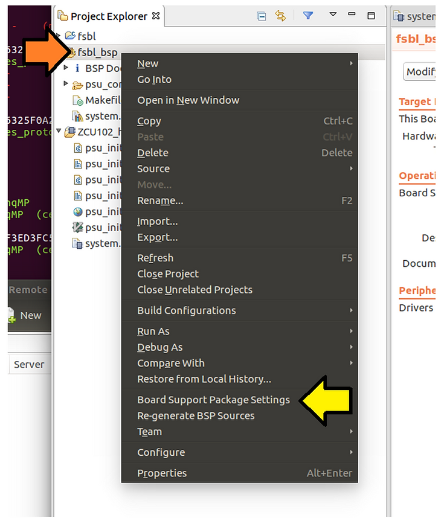
Task: Select the Project Explorer tab
Action: click(109, 16)
